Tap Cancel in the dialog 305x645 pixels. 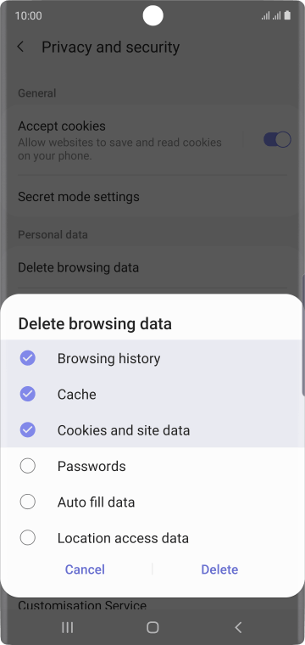tap(85, 569)
